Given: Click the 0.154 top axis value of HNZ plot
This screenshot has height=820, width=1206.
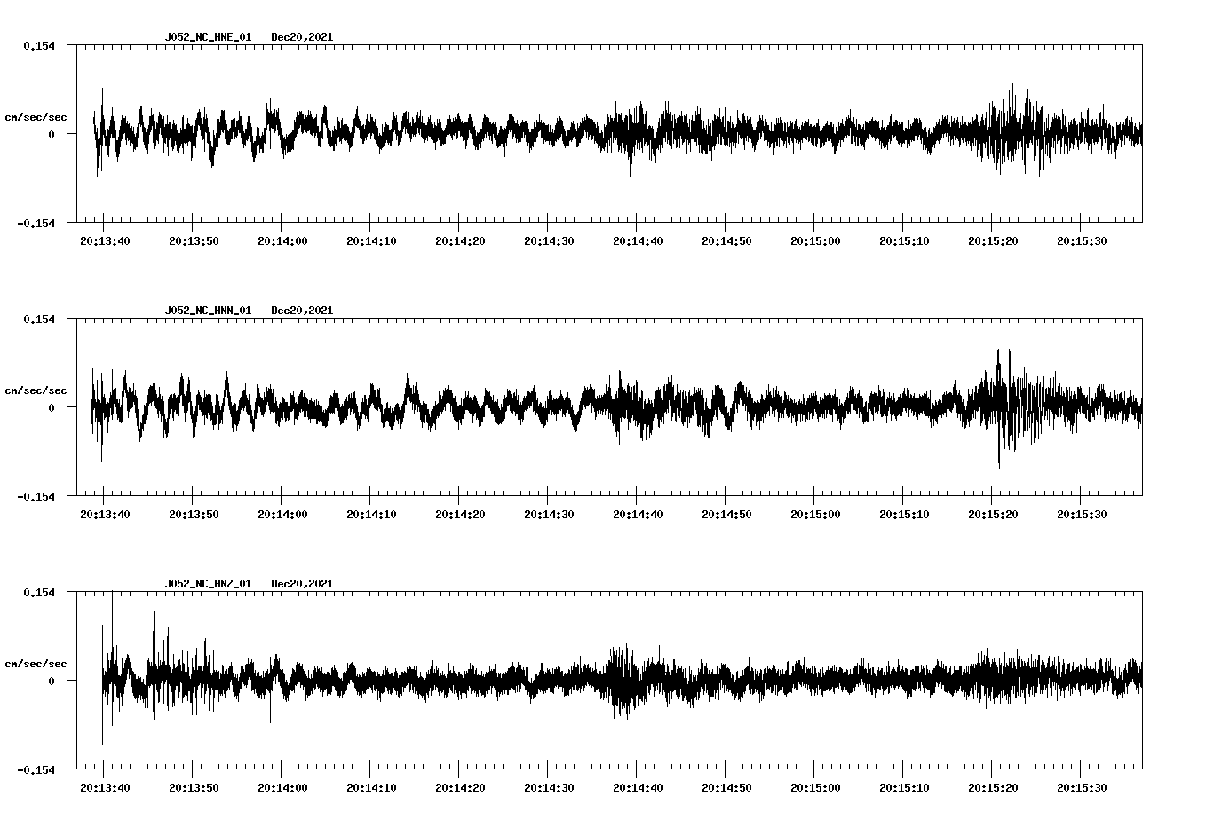Looking at the screenshot, I should tap(38, 592).
